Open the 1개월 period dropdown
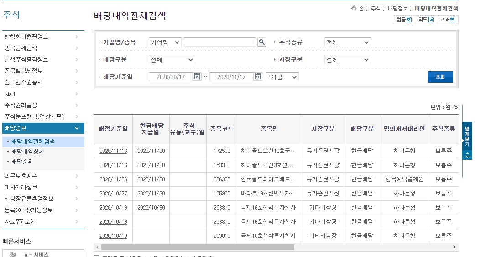Screen dimensions: 491x257 pyautogui.click(x=282, y=77)
